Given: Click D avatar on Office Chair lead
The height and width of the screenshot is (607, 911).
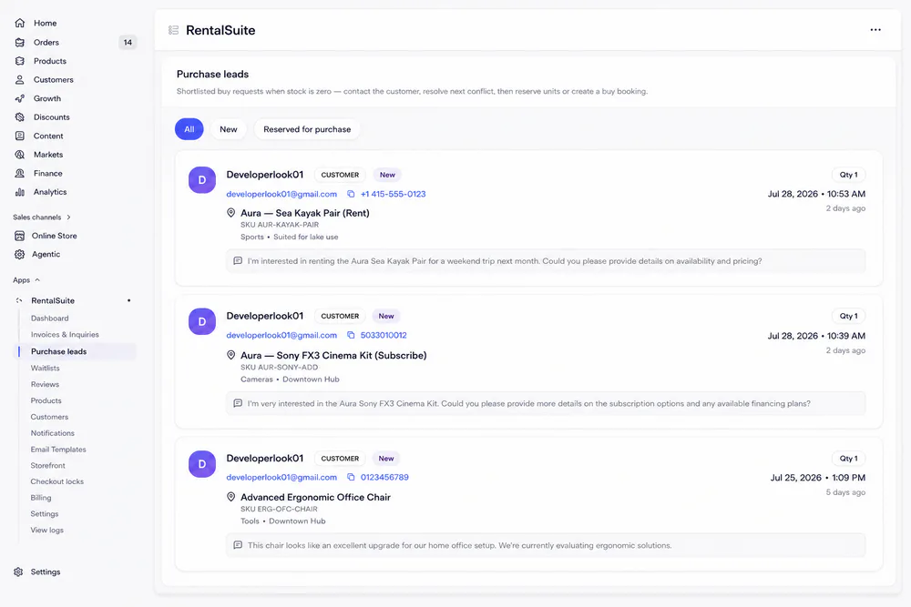Looking at the screenshot, I should pos(202,463).
